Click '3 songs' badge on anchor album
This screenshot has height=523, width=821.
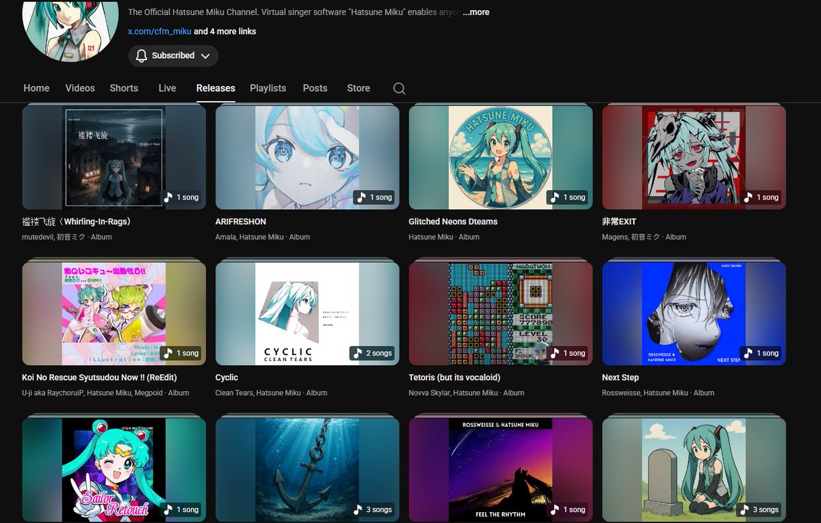click(373, 509)
